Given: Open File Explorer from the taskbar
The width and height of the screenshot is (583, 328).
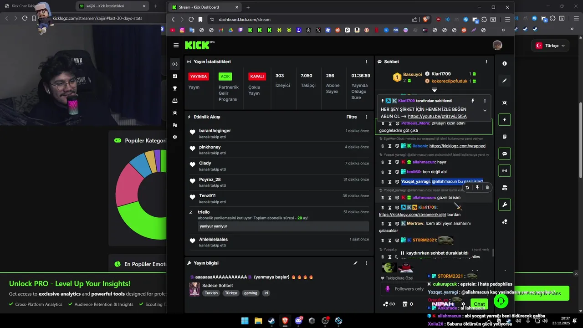Looking at the screenshot, I should click(258, 321).
